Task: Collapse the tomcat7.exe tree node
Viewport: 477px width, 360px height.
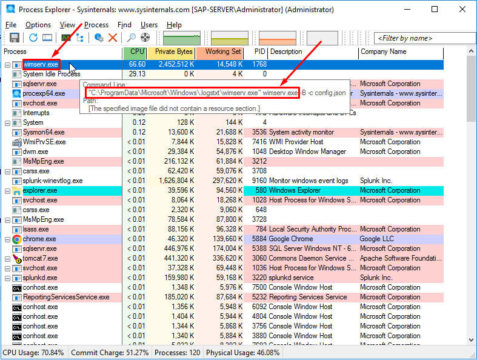Action: (8, 259)
